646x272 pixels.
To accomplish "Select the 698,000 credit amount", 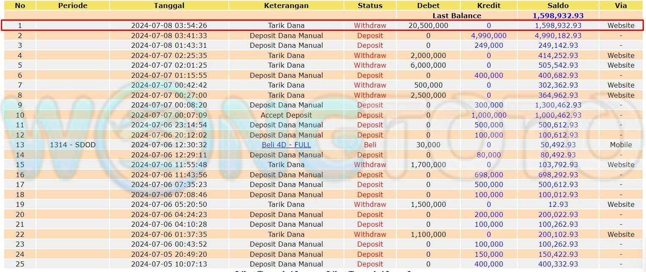I will point(489,175).
